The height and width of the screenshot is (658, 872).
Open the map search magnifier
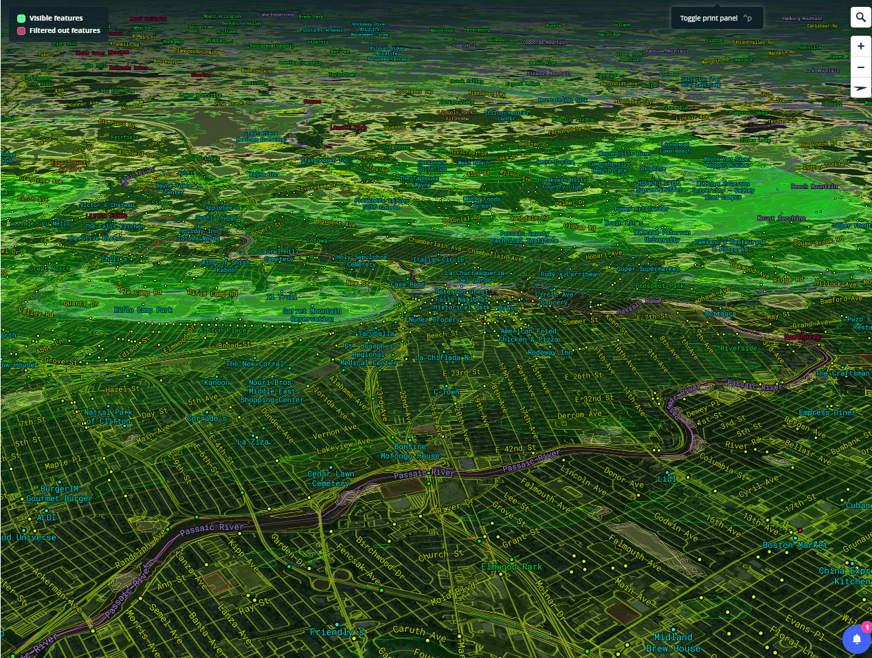coord(860,18)
